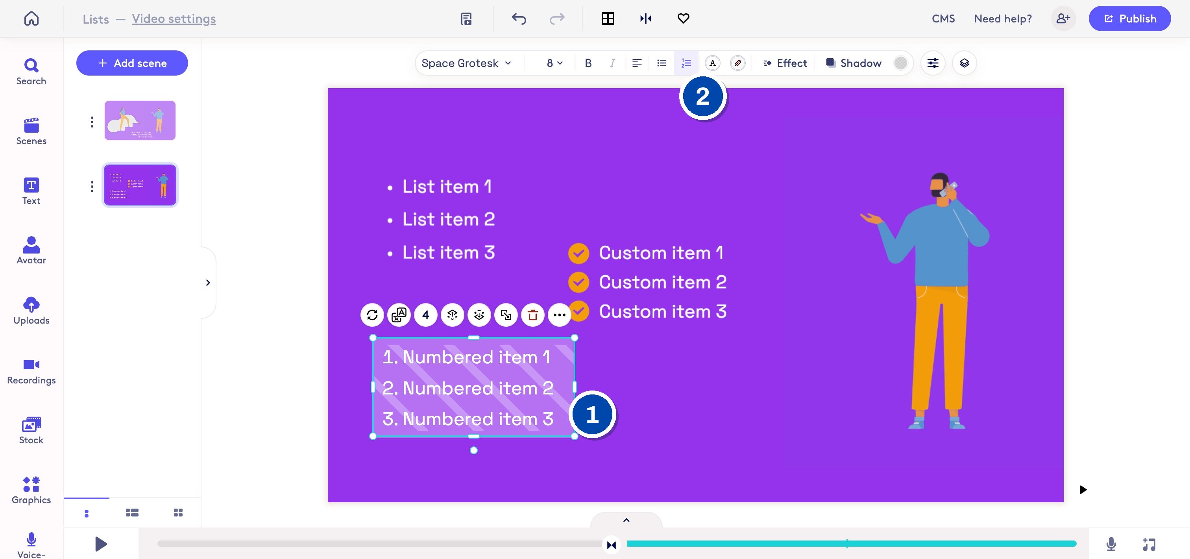Delete the selected text element
The height and width of the screenshot is (559, 1190).
533,315
